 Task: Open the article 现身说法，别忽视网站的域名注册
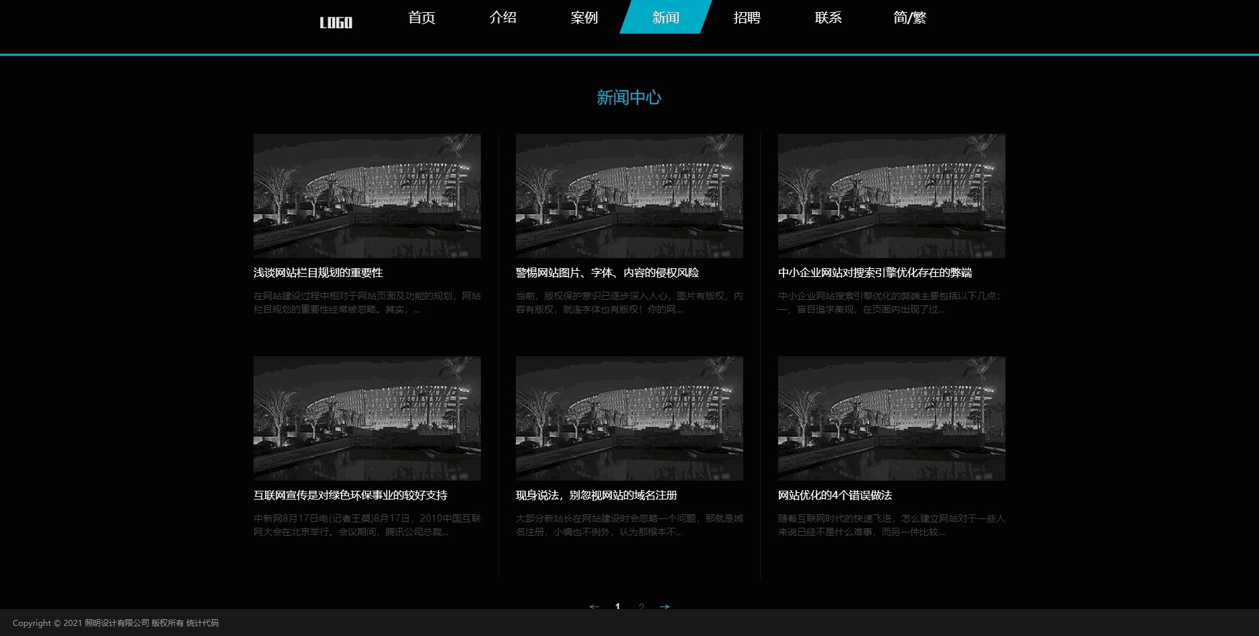coord(596,495)
